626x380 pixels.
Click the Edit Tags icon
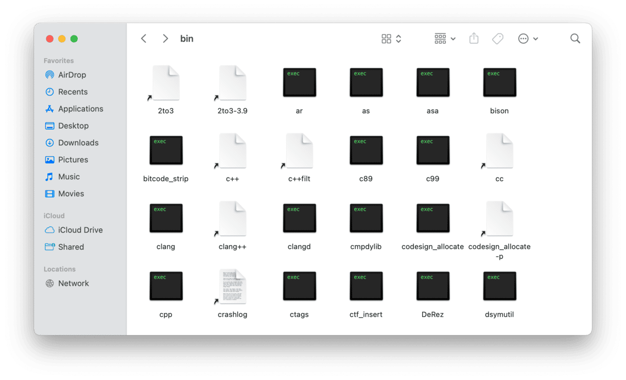point(497,39)
